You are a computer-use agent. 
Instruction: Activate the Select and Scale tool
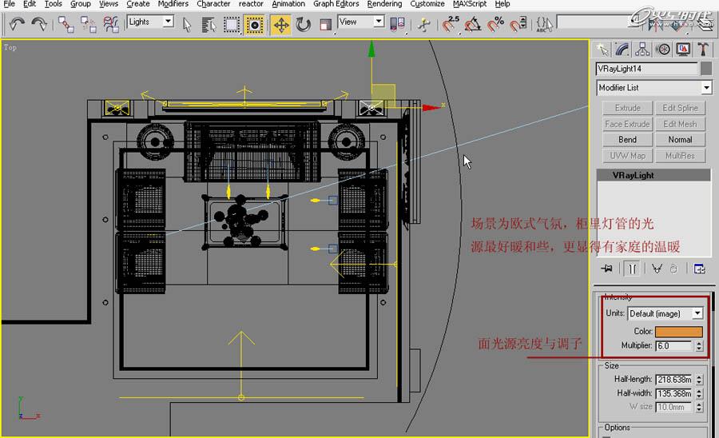point(326,25)
